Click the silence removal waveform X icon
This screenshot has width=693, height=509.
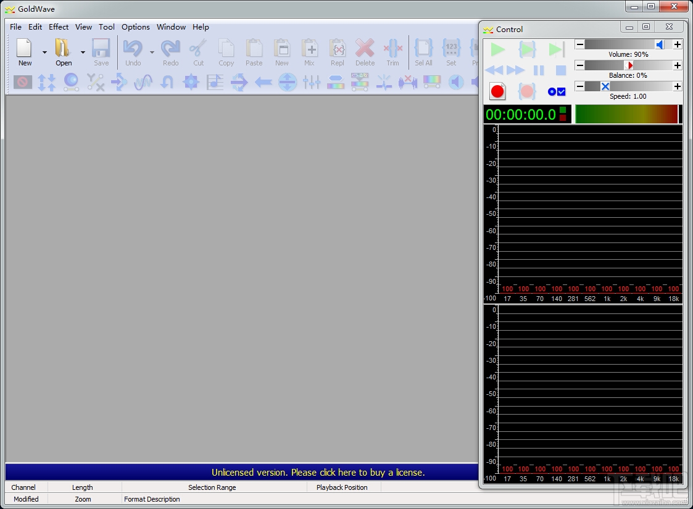point(407,82)
